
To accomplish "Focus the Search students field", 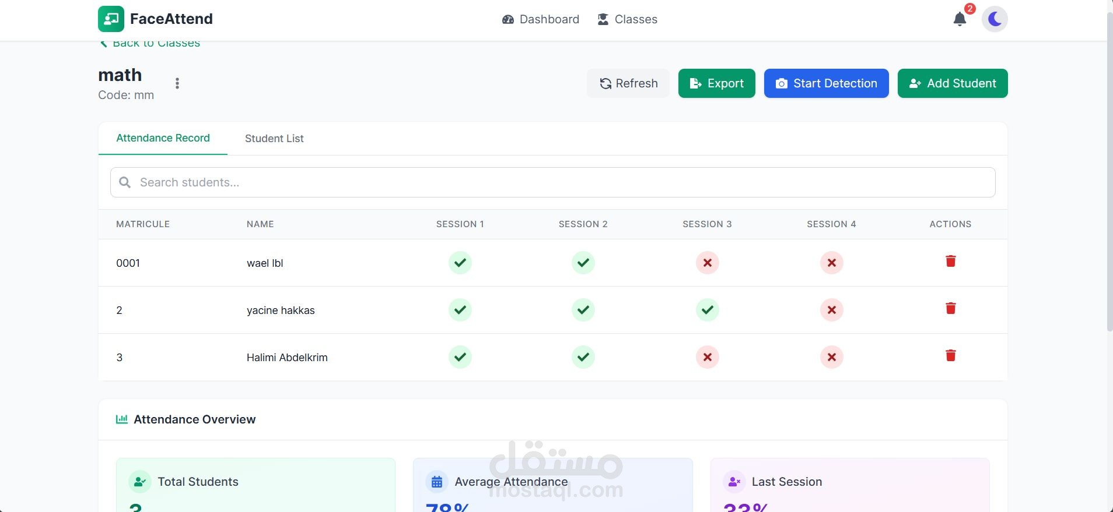I will pyautogui.click(x=552, y=182).
